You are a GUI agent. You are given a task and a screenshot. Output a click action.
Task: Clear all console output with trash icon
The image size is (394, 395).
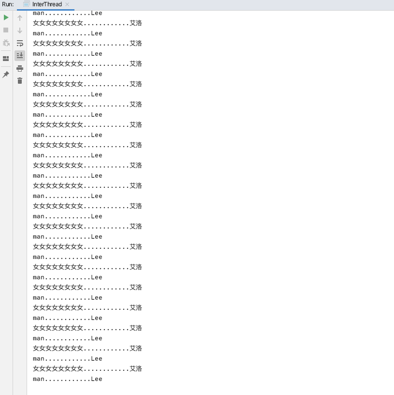20,81
